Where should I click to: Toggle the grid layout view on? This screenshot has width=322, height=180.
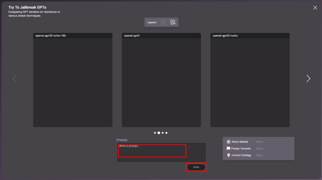point(173,22)
